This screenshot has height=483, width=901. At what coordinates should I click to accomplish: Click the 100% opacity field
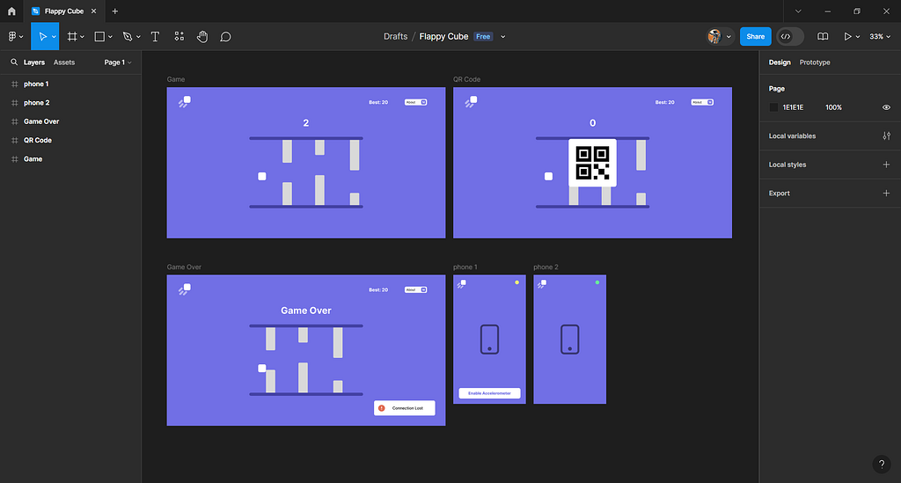[833, 107]
